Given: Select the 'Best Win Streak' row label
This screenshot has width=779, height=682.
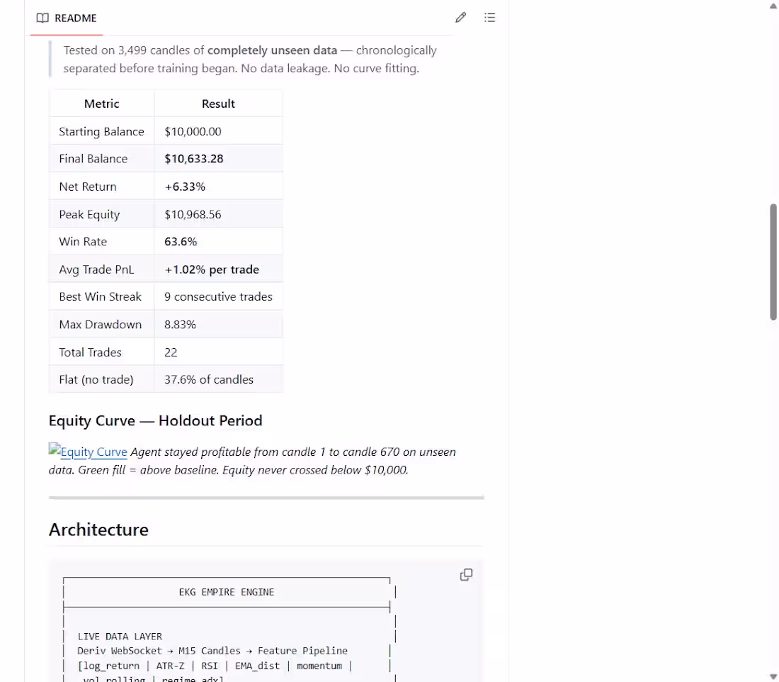Looking at the screenshot, I should pyautogui.click(x=101, y=296).
